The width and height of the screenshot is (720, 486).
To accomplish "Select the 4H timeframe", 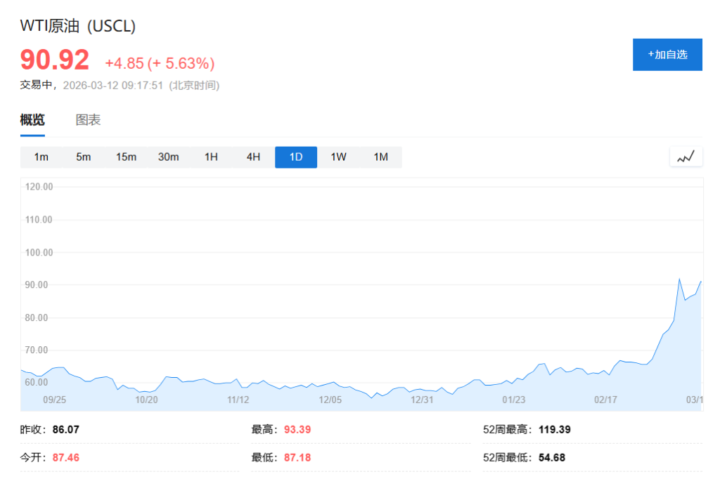I will (x=253, y=157).
